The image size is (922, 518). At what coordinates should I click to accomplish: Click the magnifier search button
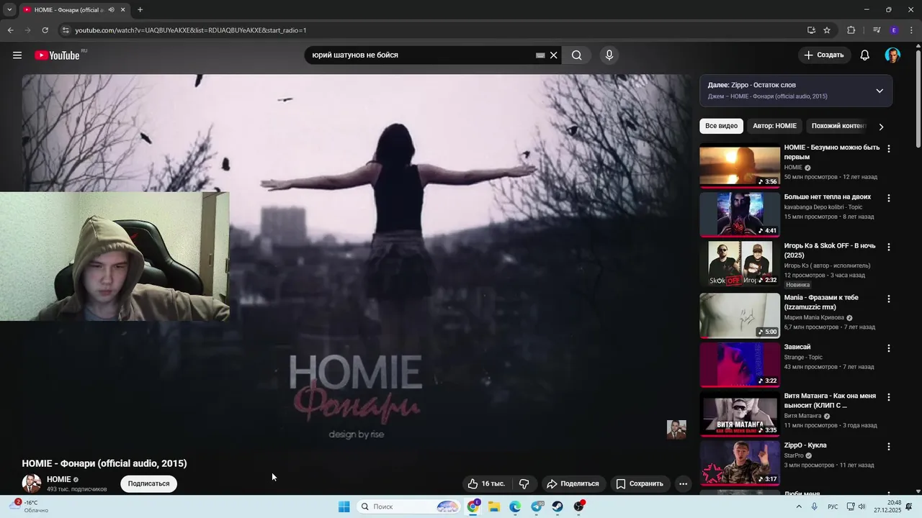point(577,55)
